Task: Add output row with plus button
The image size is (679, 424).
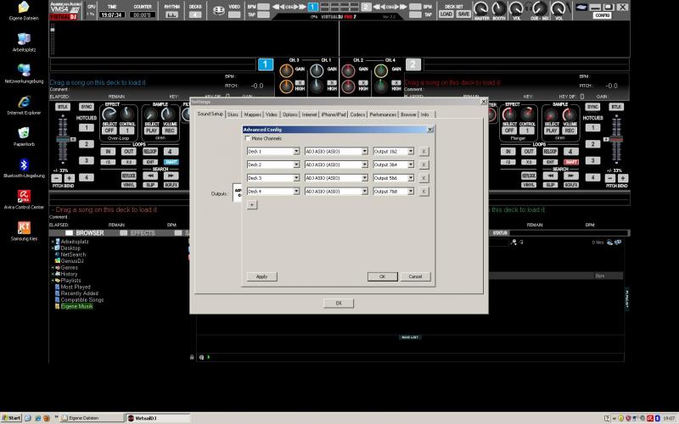Action: tap(252, 204)
